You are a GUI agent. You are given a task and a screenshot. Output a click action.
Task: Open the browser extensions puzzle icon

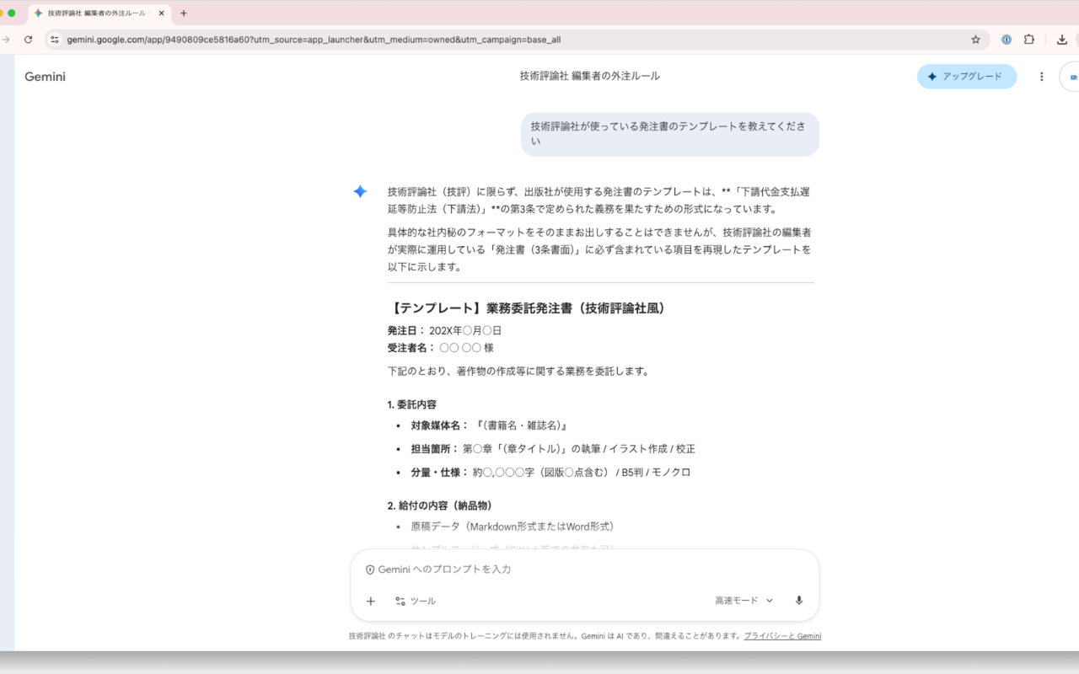pos(1029,40)
